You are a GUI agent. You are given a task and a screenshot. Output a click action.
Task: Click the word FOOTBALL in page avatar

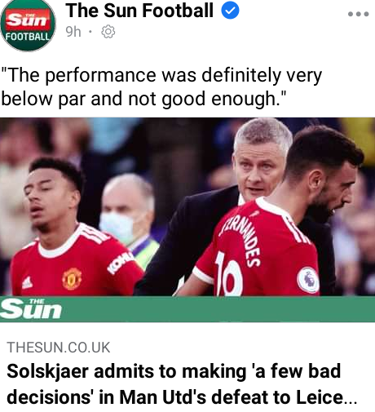tap(28, 36)
